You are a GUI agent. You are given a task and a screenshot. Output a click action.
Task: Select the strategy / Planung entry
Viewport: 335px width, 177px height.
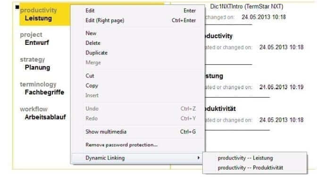pos(35,64)
